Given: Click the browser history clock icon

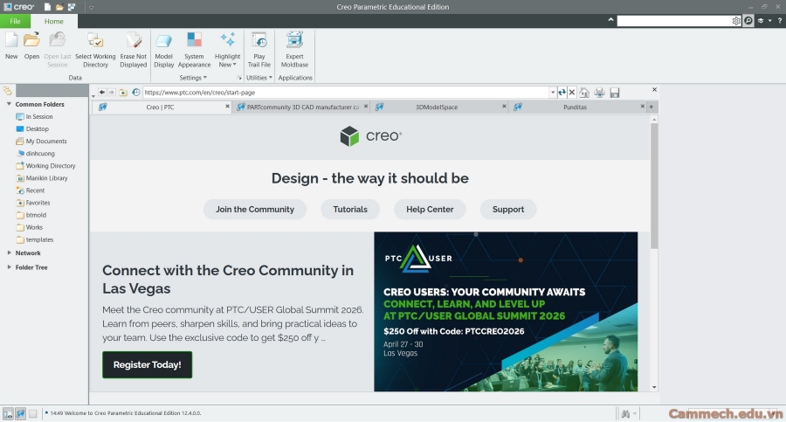Looking at the screenshot, I should point(136,93).
